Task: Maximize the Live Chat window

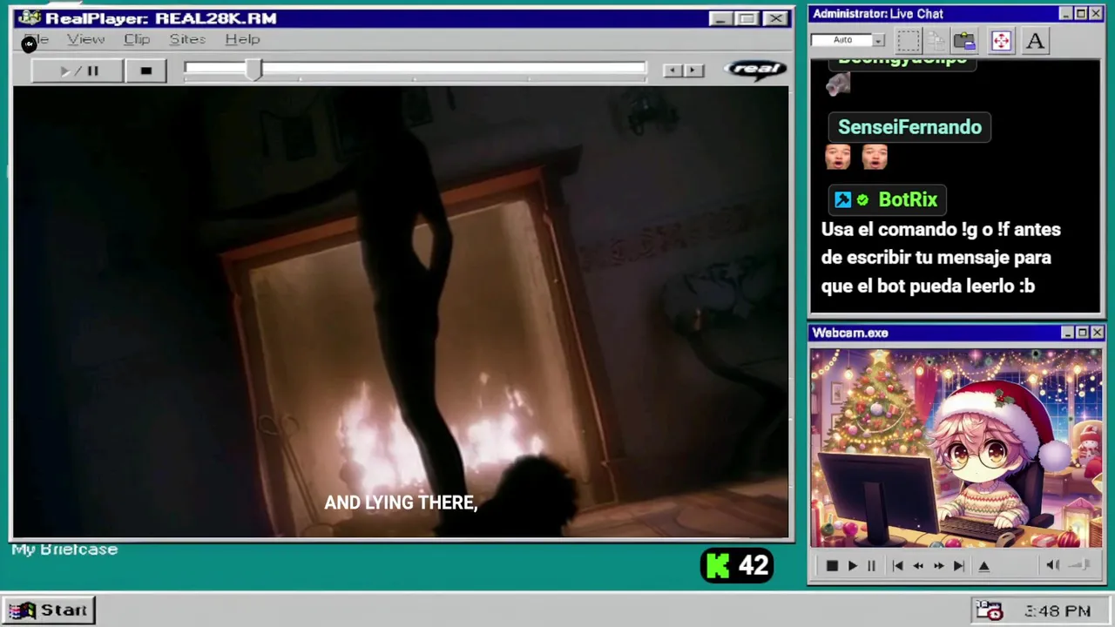Action: coord(1081,14)
